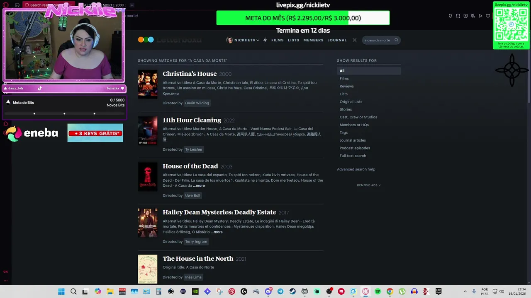Click 11th Hour Cleaning poster thumbnail
Viewport: 531px width, 298px height.
[148, 130]
